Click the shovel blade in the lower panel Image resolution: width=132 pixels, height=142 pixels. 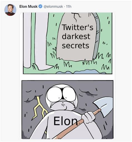click(x=104, y=106)
